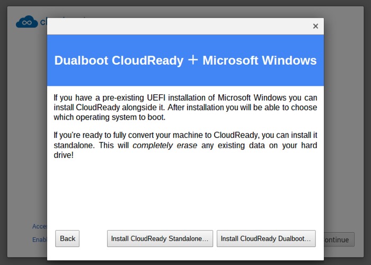Click 'Microsoft Windows' in the blue banner
Screen dimensions: 371x265
(x=259, y=60)
